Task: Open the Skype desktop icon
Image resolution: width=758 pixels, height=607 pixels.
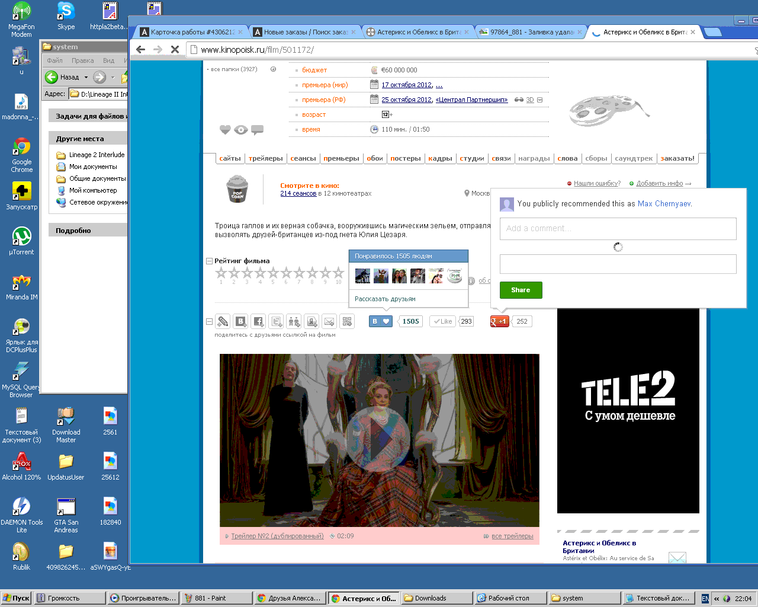Action: pyautogui.click(x=66, y=15)
